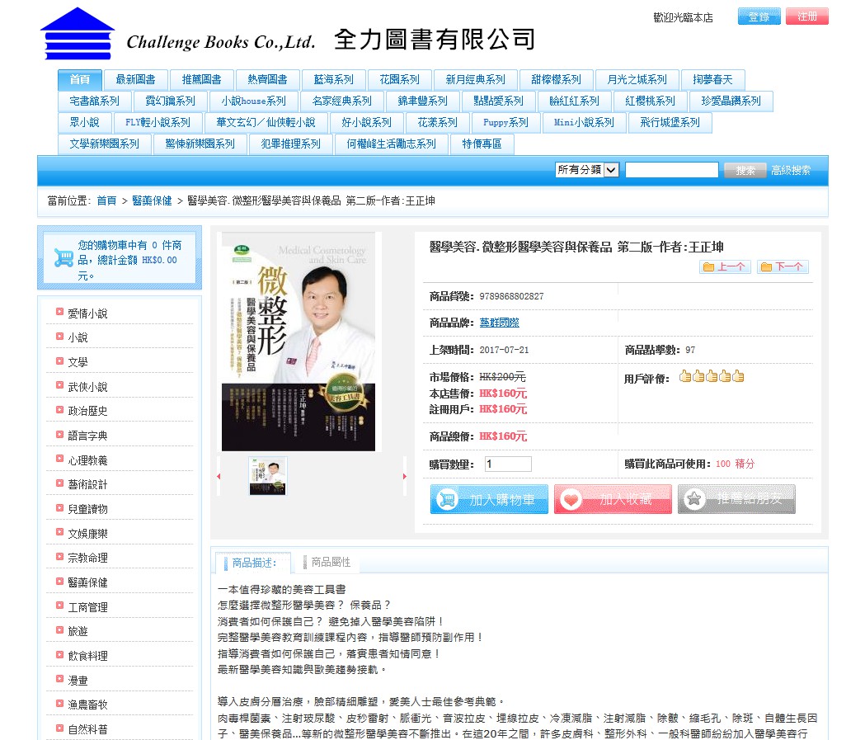
Task: Open the 熱賣圖書 navigation tab
Action: (x=267, y=80)
